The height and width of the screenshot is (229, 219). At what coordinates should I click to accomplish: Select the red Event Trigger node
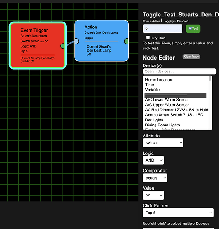[37, 45]
